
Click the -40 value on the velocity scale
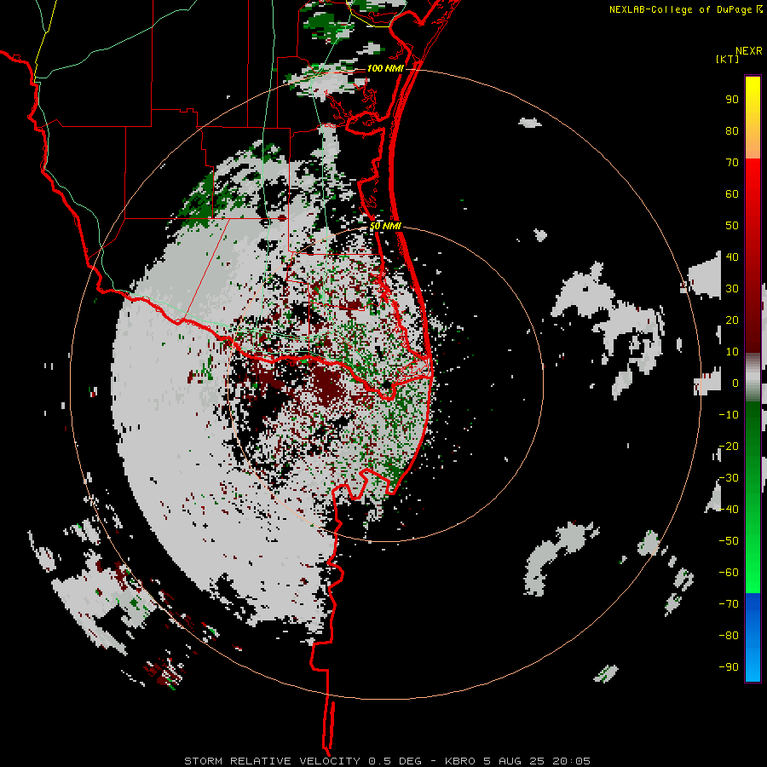pos(729,510)
